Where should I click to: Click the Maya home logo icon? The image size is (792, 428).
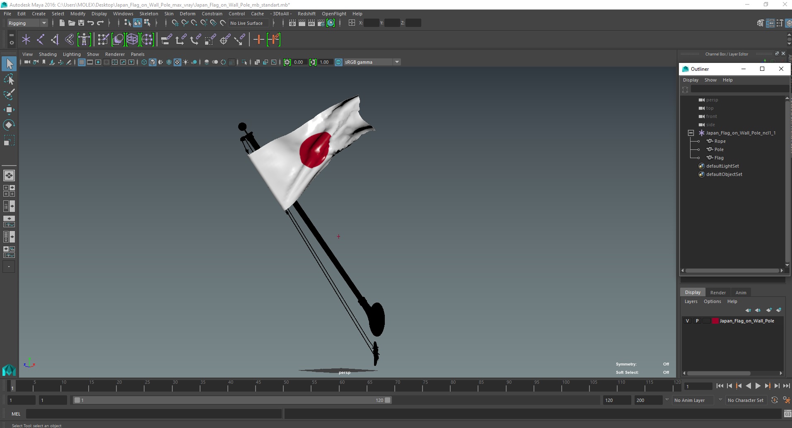(9, 370)
